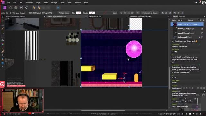206x116 pixels.
Task: Open the File menu
Action: [9, 3]
